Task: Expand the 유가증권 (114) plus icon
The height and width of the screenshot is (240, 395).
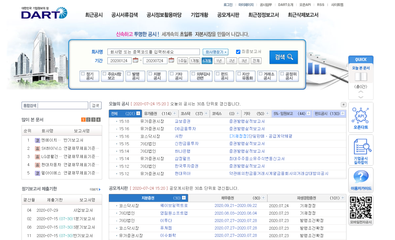Action: [x=175, y=113]
